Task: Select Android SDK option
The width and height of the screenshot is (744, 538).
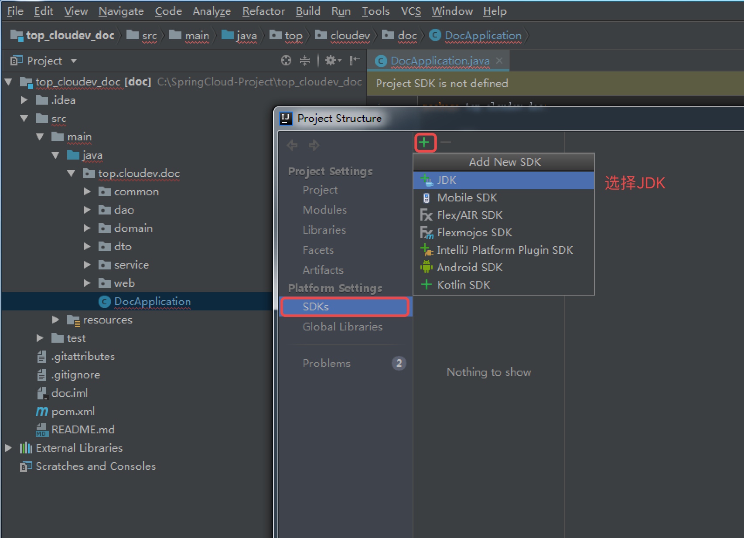Action: click(x=504, y=267)
